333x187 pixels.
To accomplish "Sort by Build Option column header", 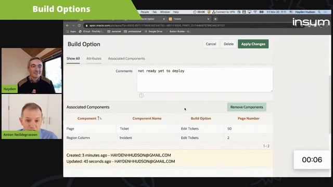I will [x=201, y=118].
